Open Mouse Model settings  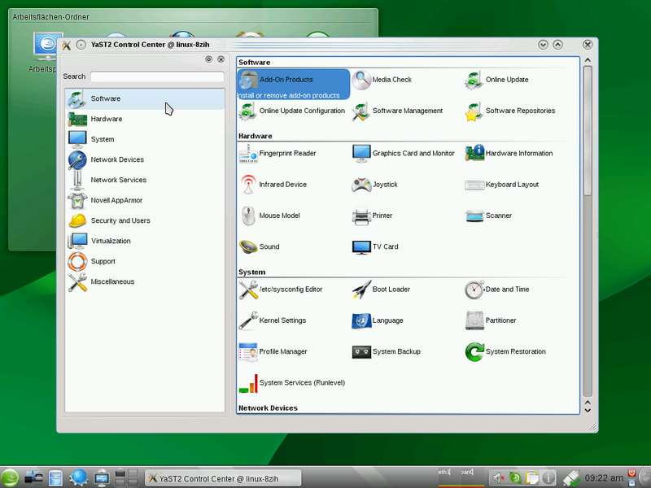coord(269,216)
